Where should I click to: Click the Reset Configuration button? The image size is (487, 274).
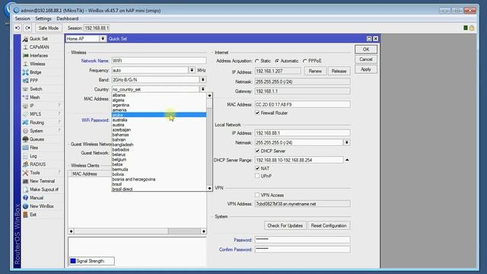[329, 225]
